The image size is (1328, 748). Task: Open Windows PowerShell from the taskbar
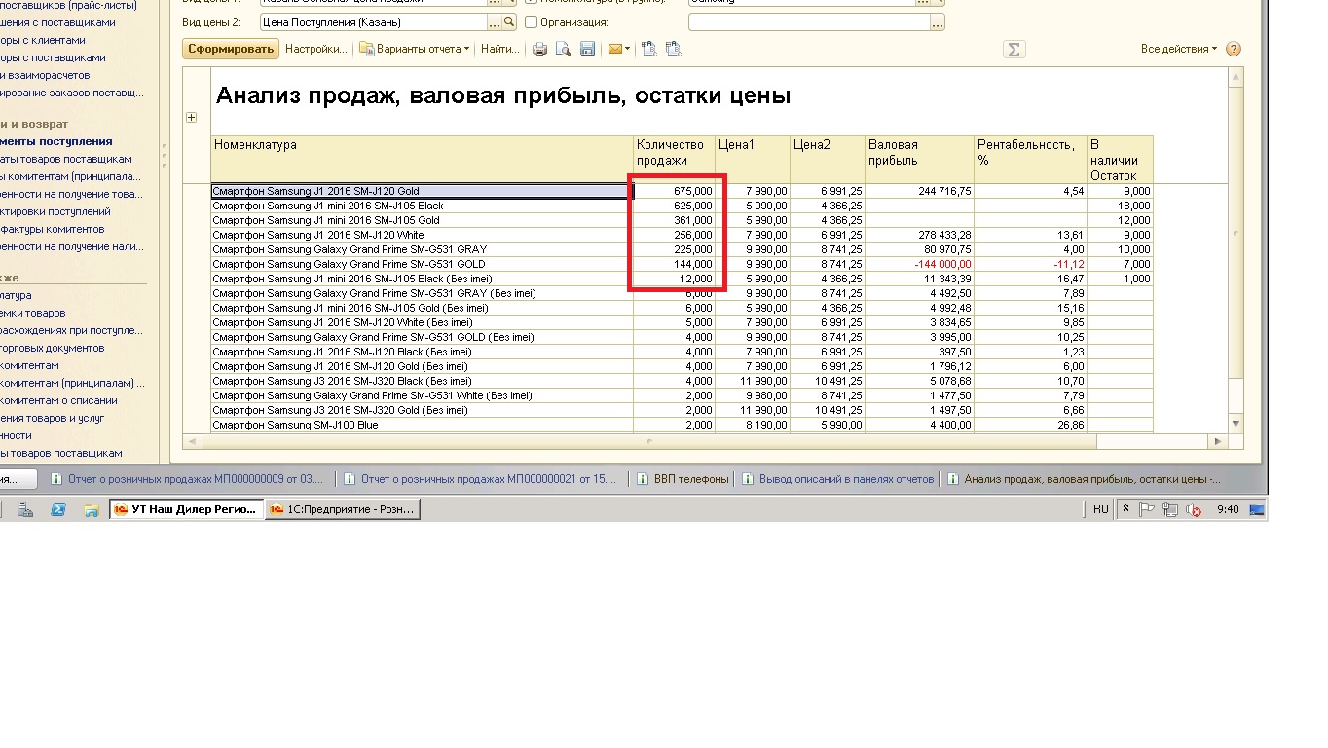click(58, 509)
